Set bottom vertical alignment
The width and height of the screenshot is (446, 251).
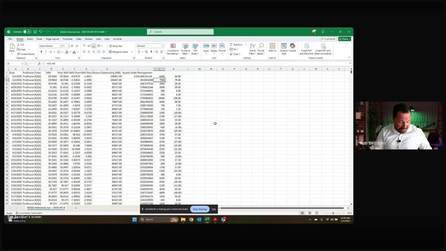(93, 46)
